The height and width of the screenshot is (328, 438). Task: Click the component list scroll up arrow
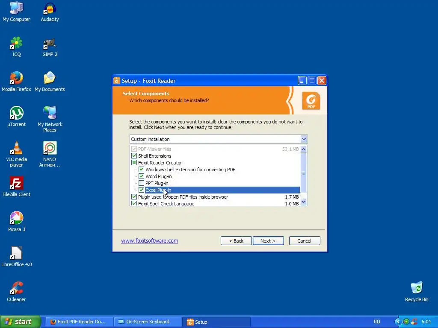304,149
